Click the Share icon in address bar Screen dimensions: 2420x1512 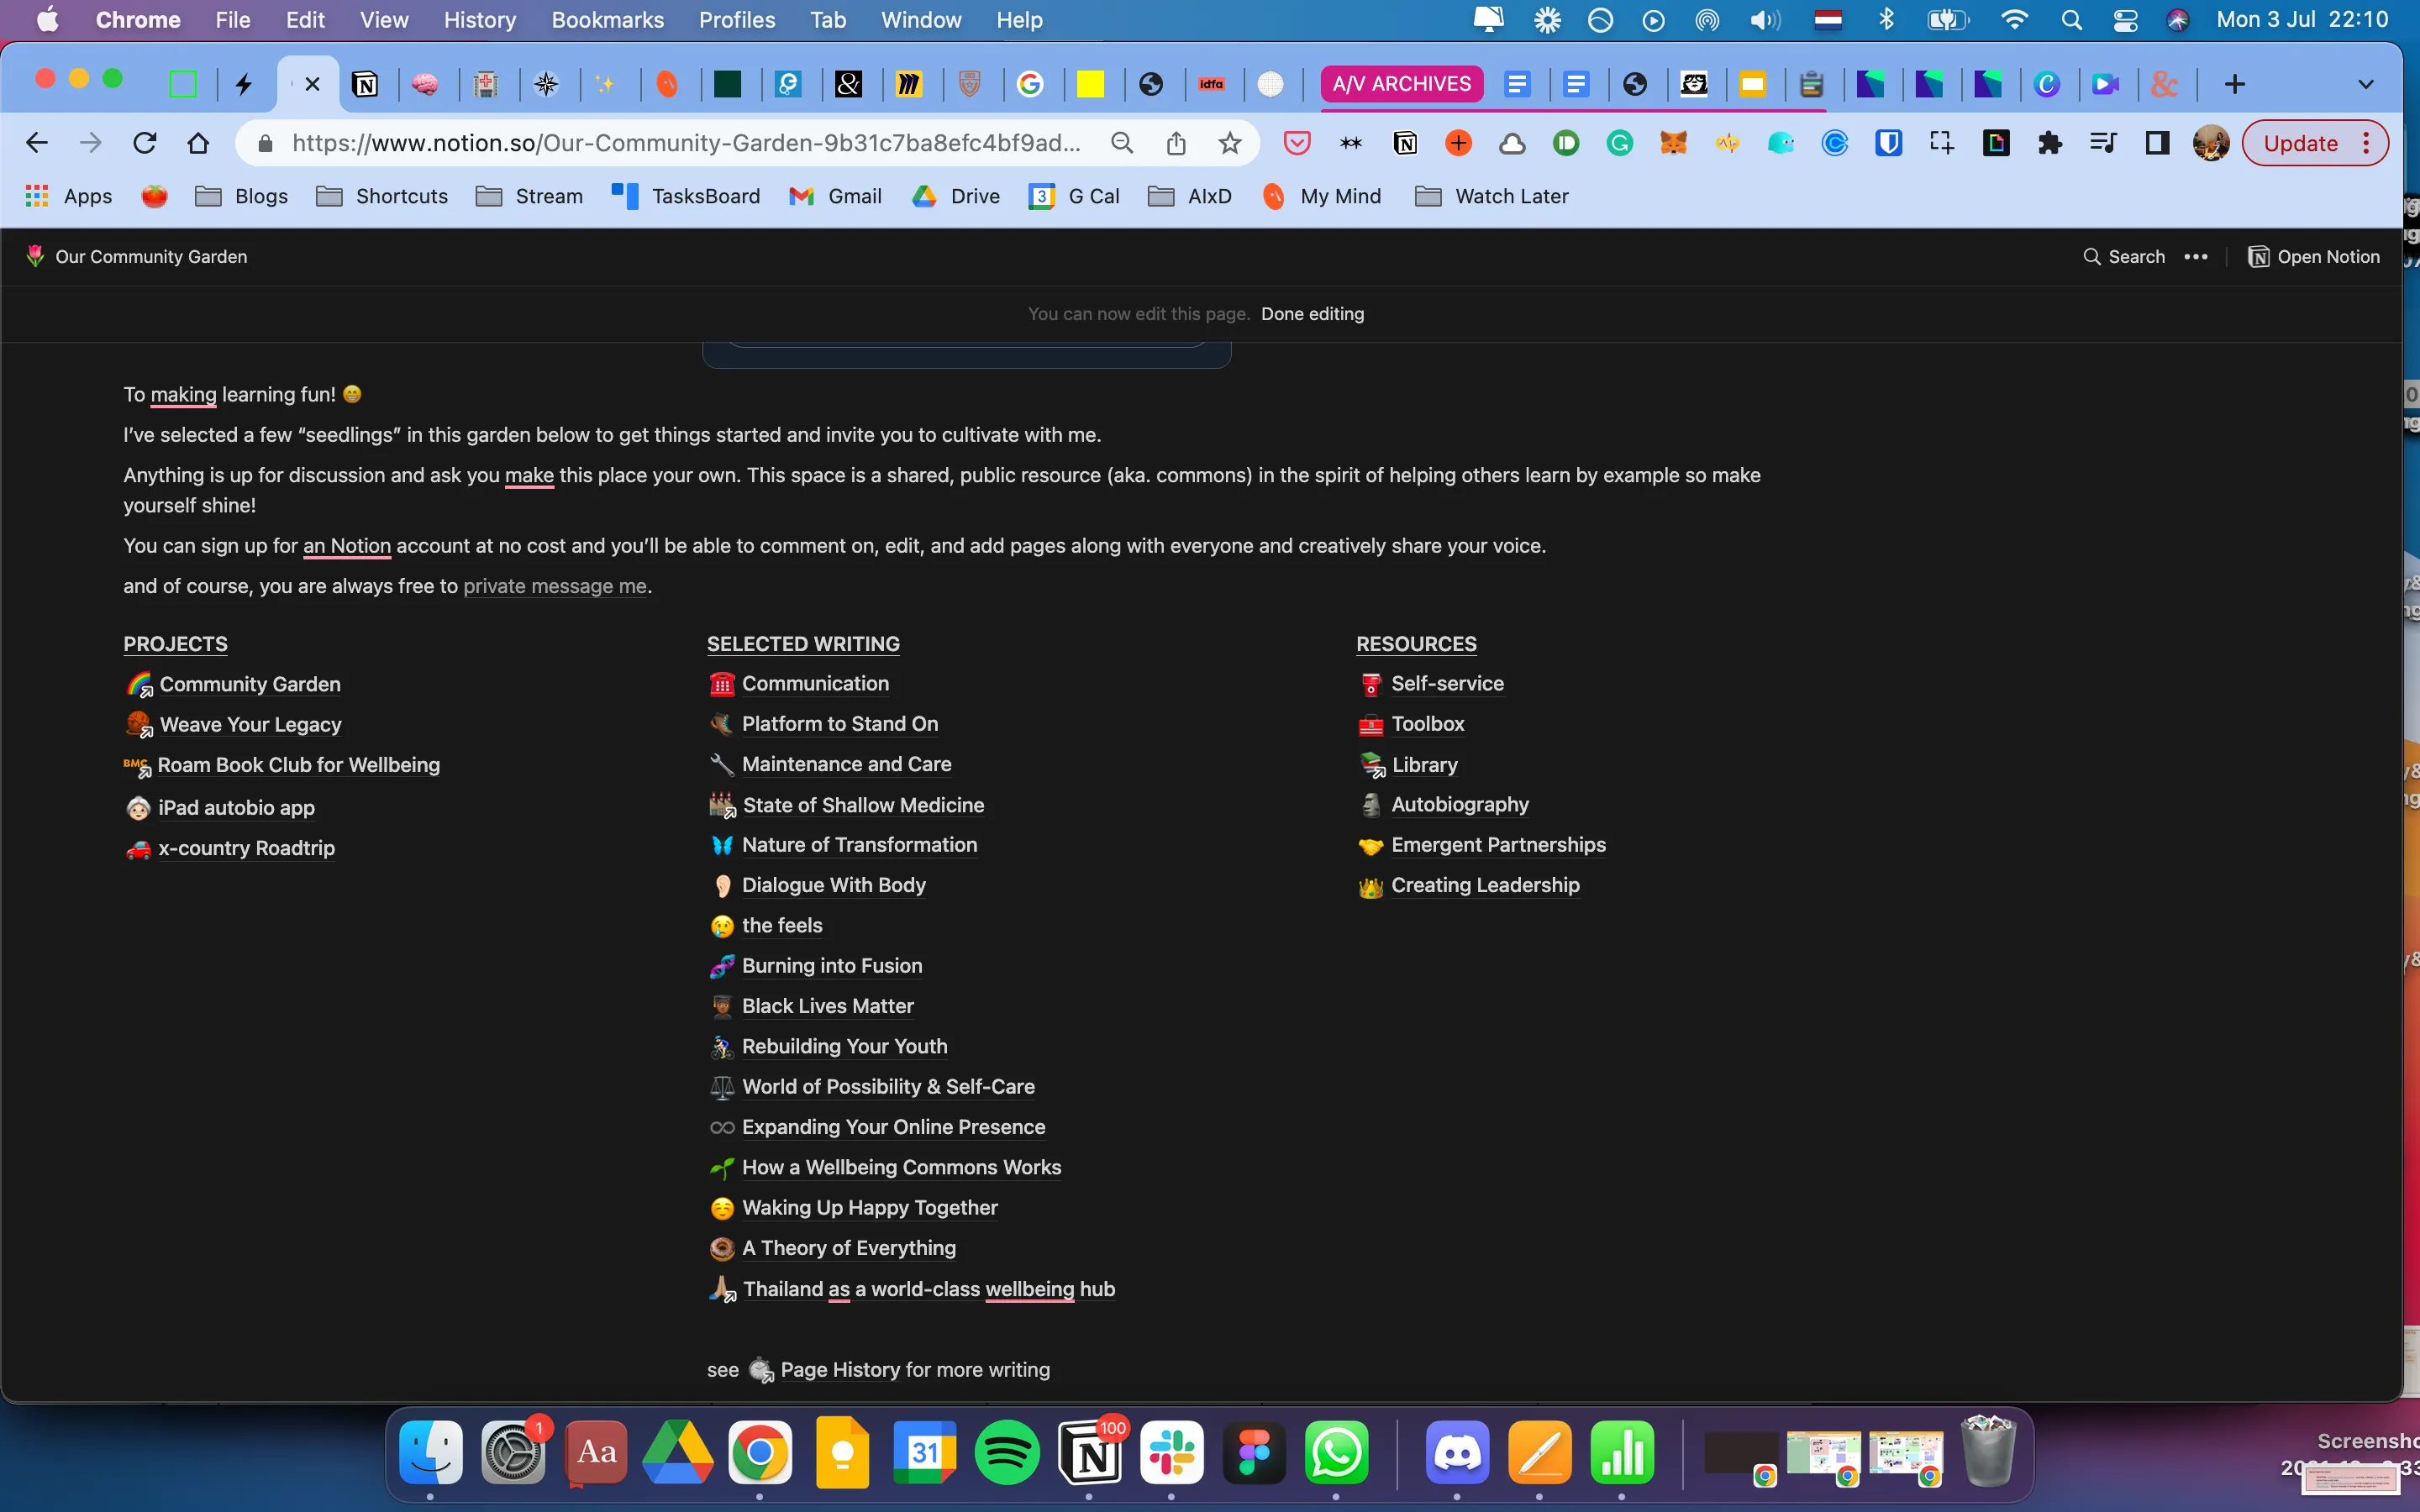click(x=1176, y=143)
